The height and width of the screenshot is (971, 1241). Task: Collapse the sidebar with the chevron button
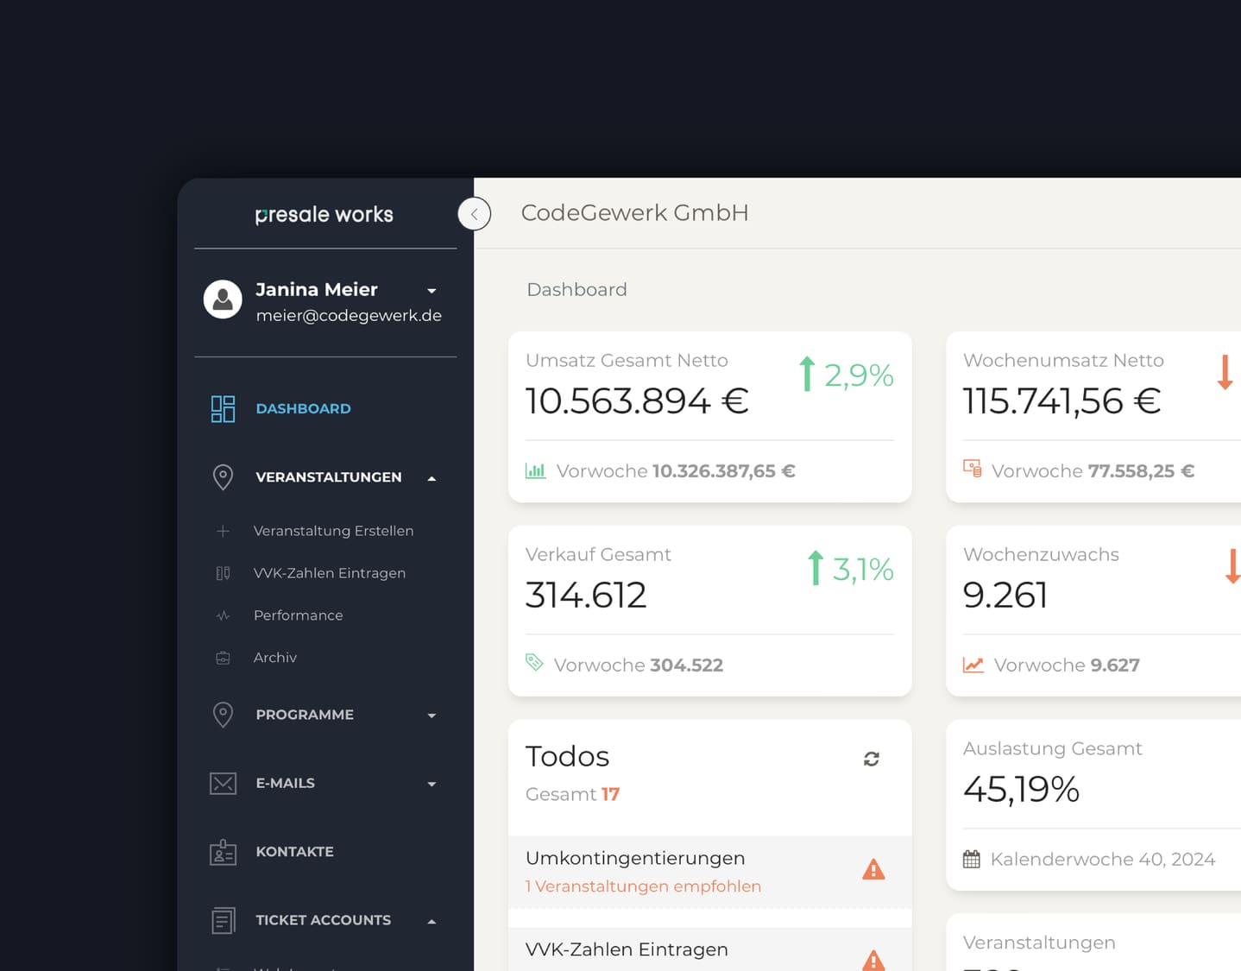pyautogui.click(x=474, y=214)
